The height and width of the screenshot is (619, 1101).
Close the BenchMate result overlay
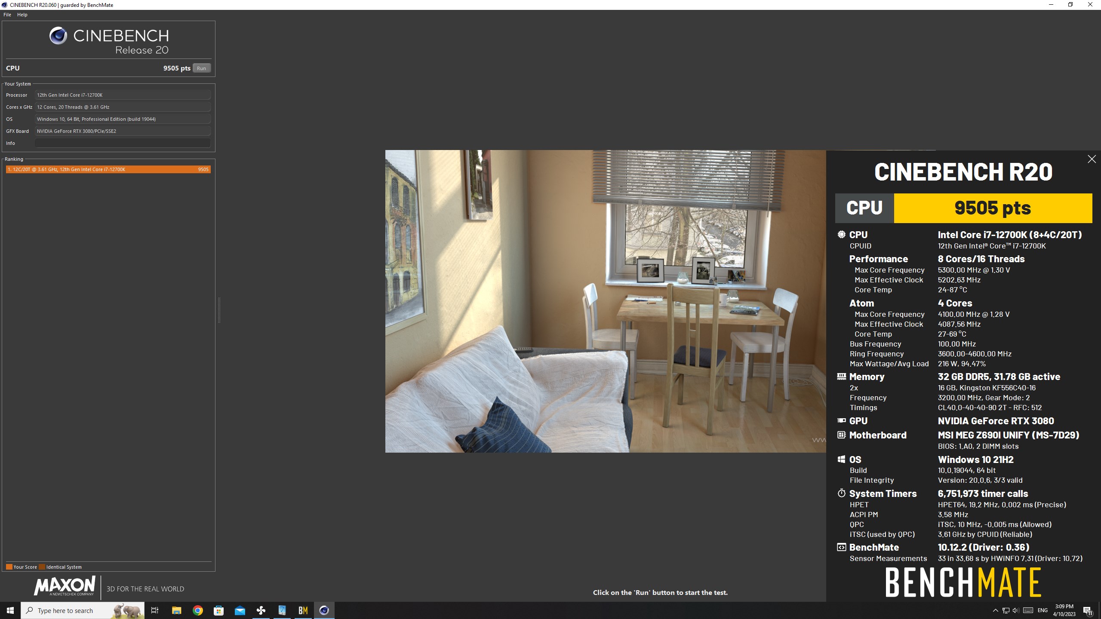tap(1092, 159)
